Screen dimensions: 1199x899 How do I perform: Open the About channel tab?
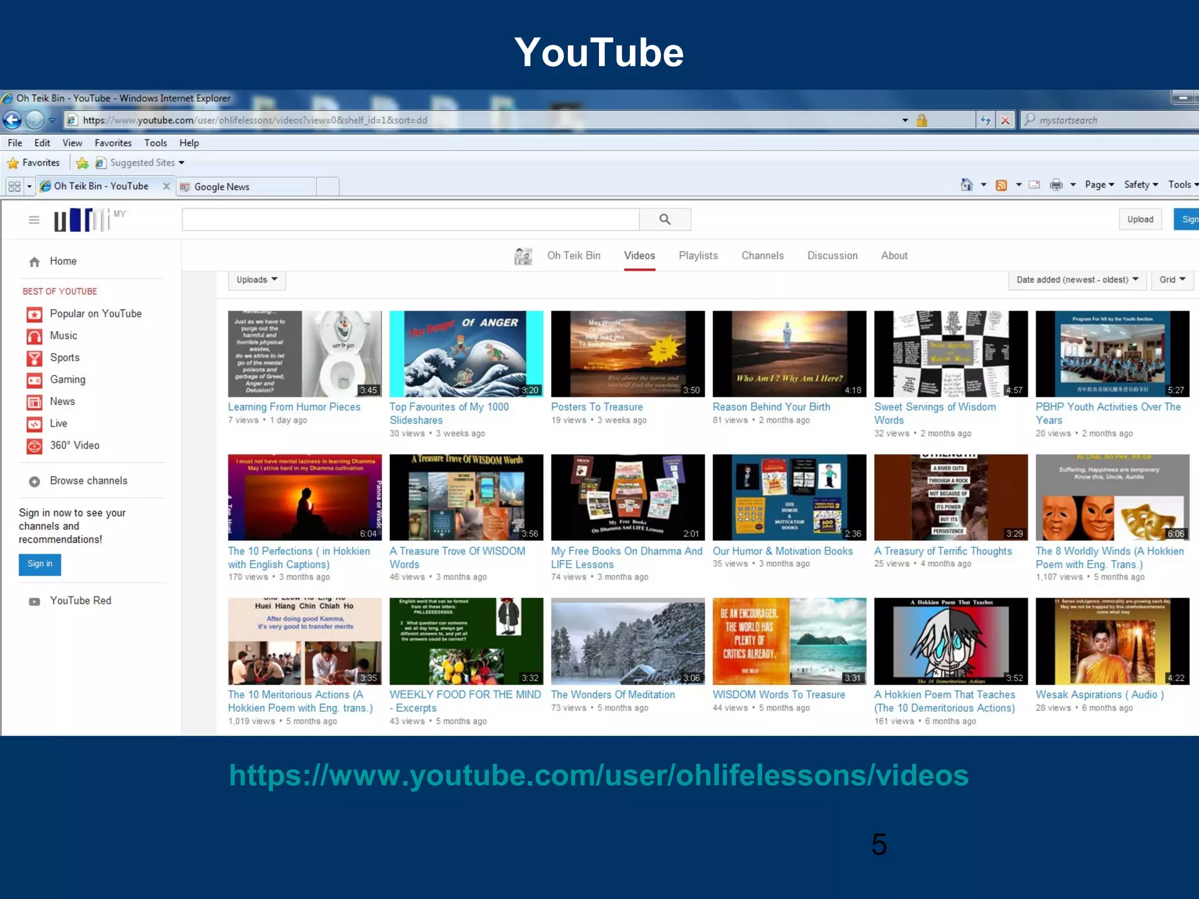click(895, 256)
